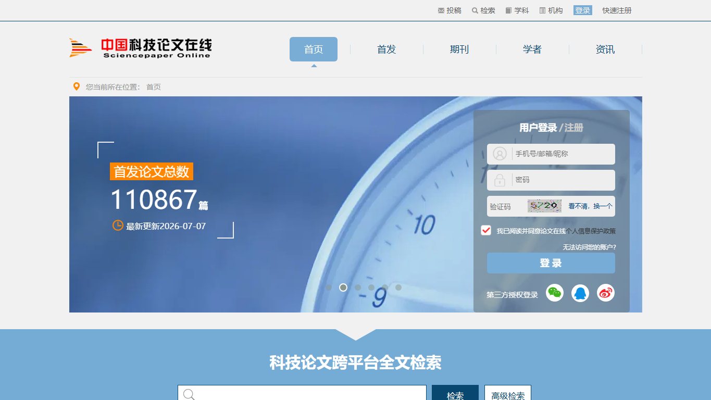Open the 首发 navigation tab
Viewport: 711px width, 400px height.
pos(386,49)
